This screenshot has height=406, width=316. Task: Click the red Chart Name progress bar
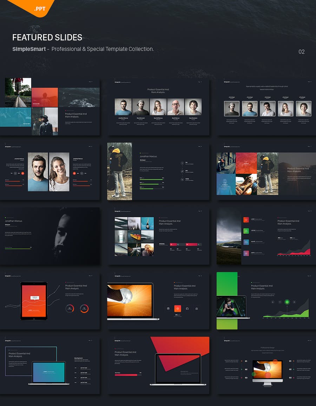point(126,375)
